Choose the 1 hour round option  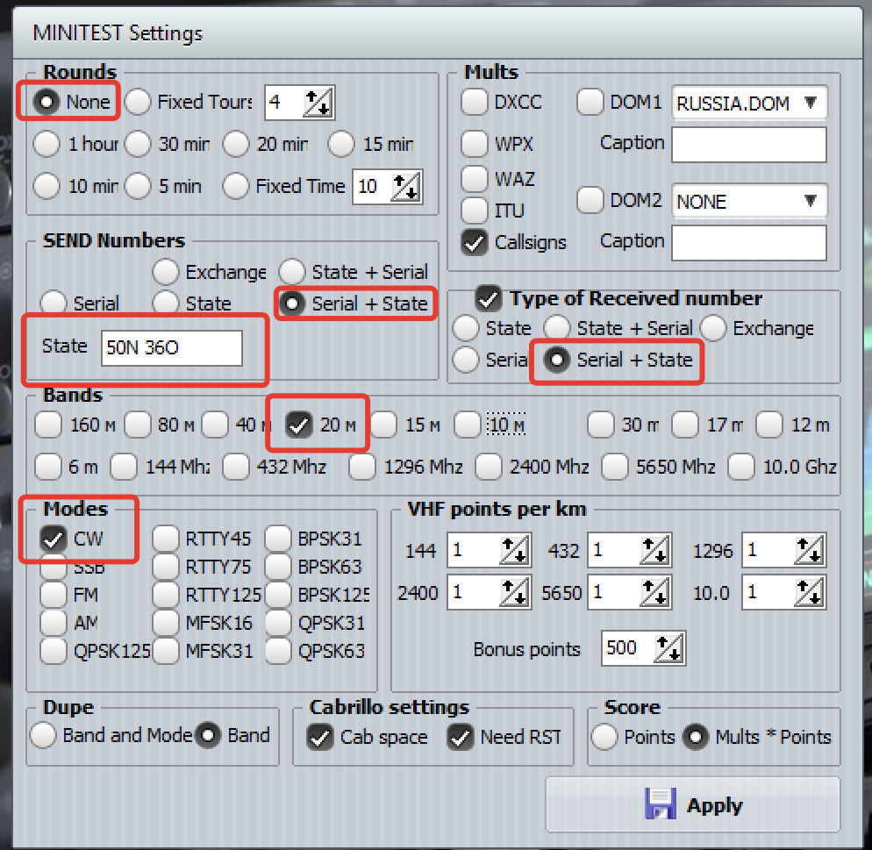[46, 144]
